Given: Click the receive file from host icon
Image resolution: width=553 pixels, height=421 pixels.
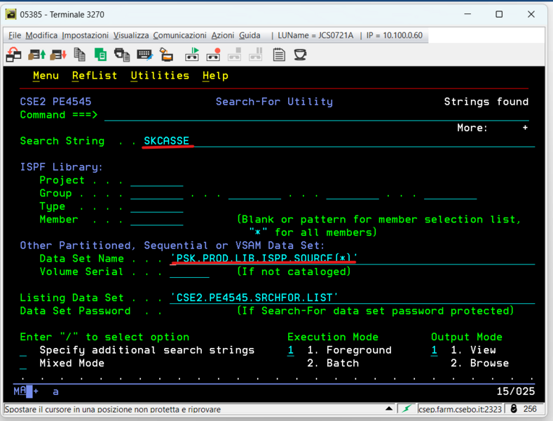Looking at the screenshot, I should pos(57,55).
